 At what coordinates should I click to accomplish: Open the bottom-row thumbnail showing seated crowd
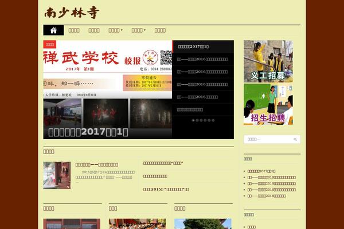tap(138, 224)
